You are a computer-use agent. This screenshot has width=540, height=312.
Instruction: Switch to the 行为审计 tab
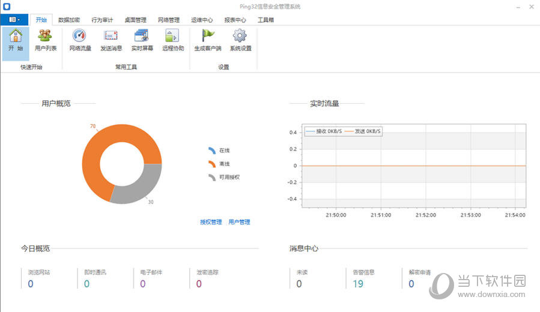pos(102,20)
